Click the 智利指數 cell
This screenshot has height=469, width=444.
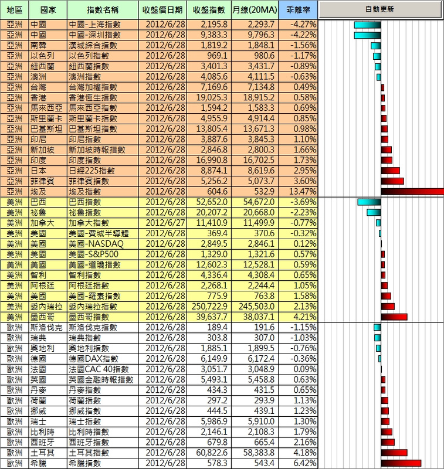click(x=103, y=275)
